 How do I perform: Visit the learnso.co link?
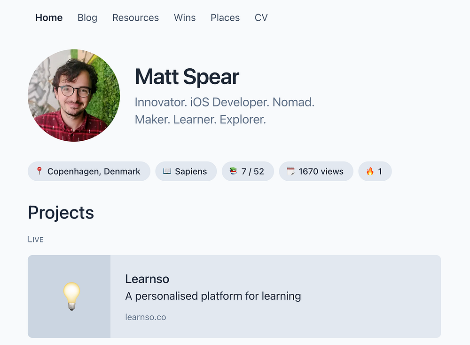[146, 317]
